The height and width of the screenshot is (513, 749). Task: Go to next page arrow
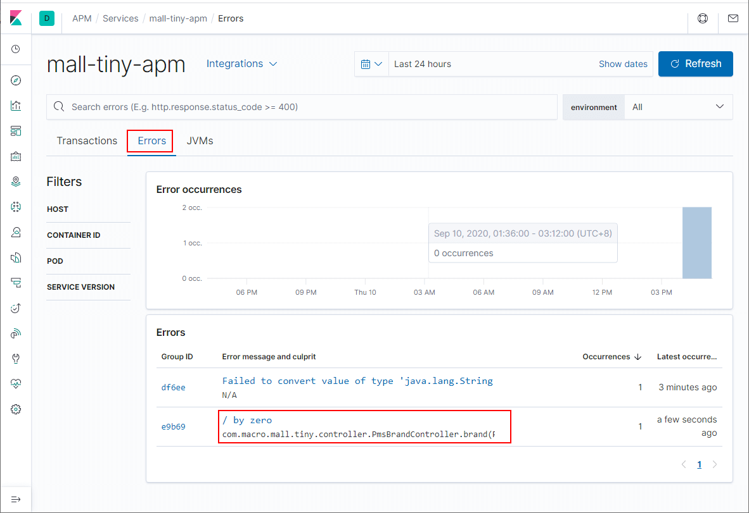tap(715, 464)
